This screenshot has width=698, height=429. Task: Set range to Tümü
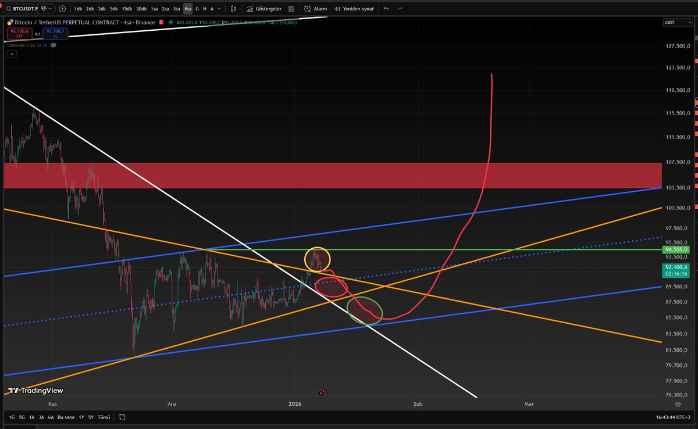(x=104, y=417)
